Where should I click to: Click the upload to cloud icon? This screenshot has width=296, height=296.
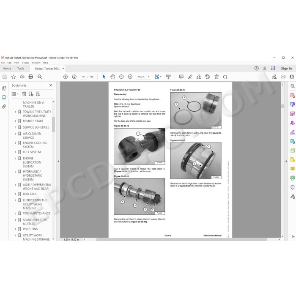click(x=22, y=77)
